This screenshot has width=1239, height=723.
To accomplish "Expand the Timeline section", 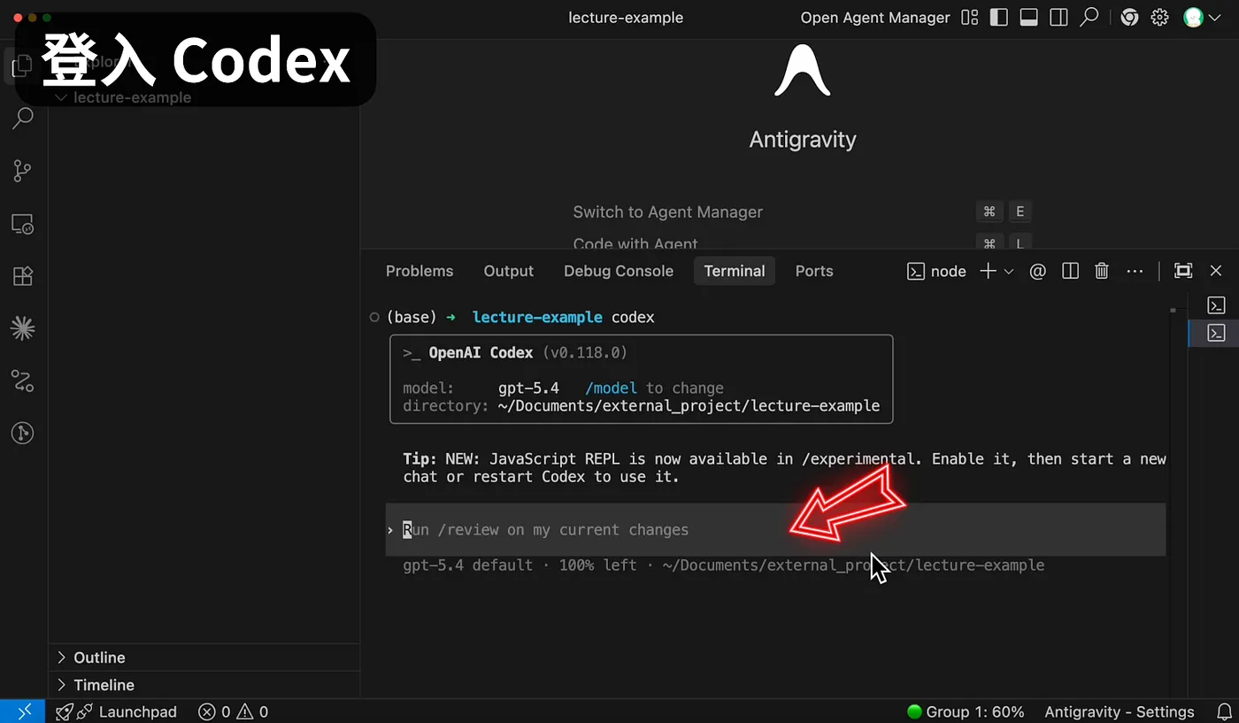I will pyautogui.click(x=204, y=685).
